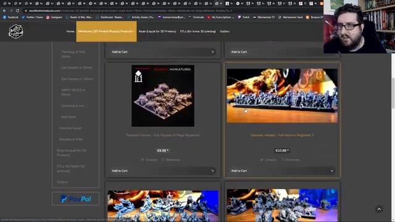This screenshot has width=395, height=222.
Task: Open the Dashboard bookmark
Action: (110, 17)
